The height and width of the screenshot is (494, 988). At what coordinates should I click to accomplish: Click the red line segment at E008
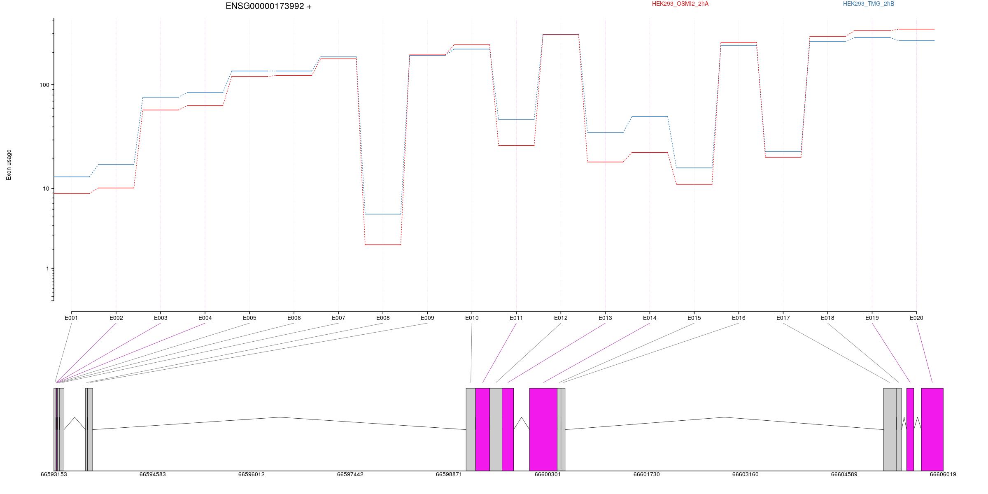pyautogui.click(x=383, y=245)
